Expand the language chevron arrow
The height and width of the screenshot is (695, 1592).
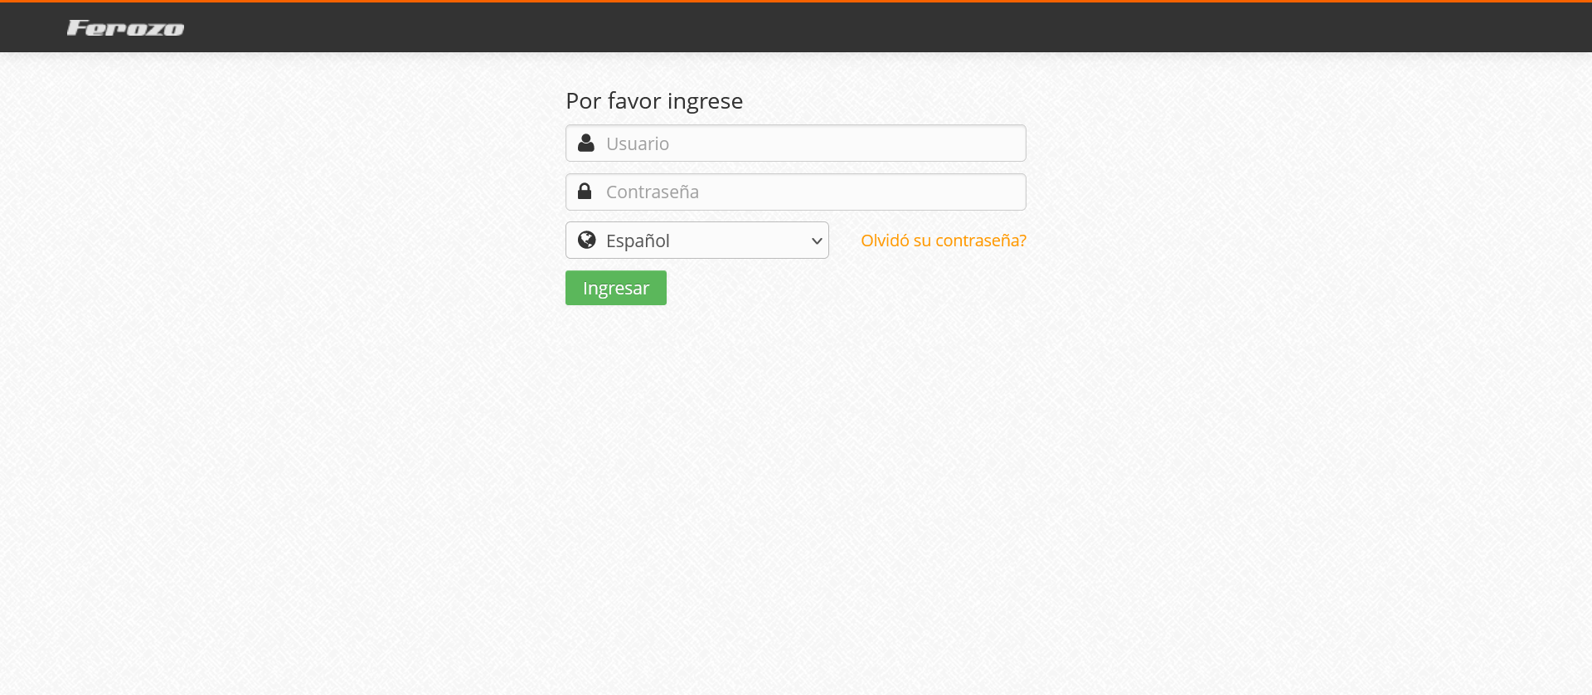click(x=817, y=241)
